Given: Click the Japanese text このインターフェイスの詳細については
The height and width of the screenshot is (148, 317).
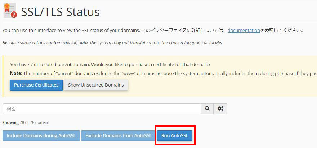Looking at the screenshot, I should (184, 31).
